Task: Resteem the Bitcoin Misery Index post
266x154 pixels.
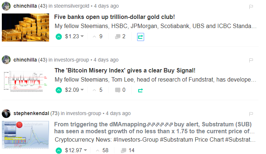Action: click(141, 90)
